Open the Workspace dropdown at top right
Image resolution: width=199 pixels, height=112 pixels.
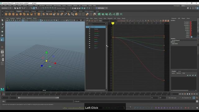click(190, 6)
